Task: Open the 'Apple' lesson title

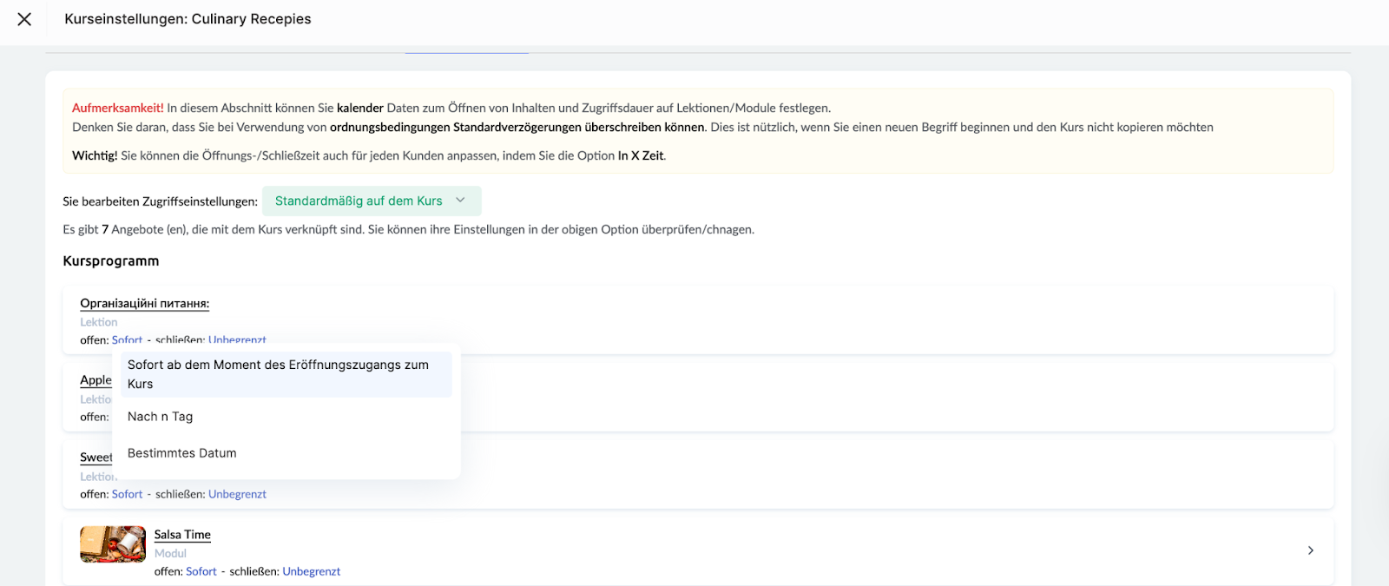Action: [x=95, y=380]
